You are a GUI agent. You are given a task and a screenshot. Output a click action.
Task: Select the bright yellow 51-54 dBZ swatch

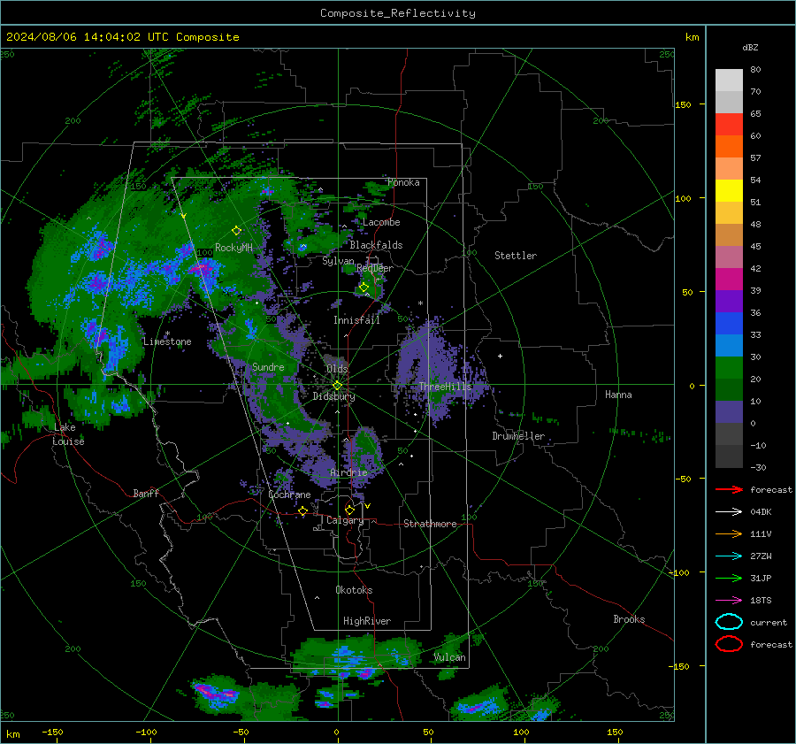pos(729,190)
